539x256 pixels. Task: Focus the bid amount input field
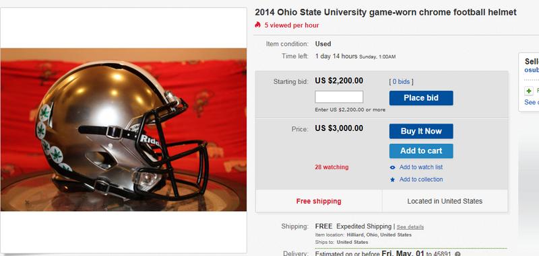click(339, 97)
